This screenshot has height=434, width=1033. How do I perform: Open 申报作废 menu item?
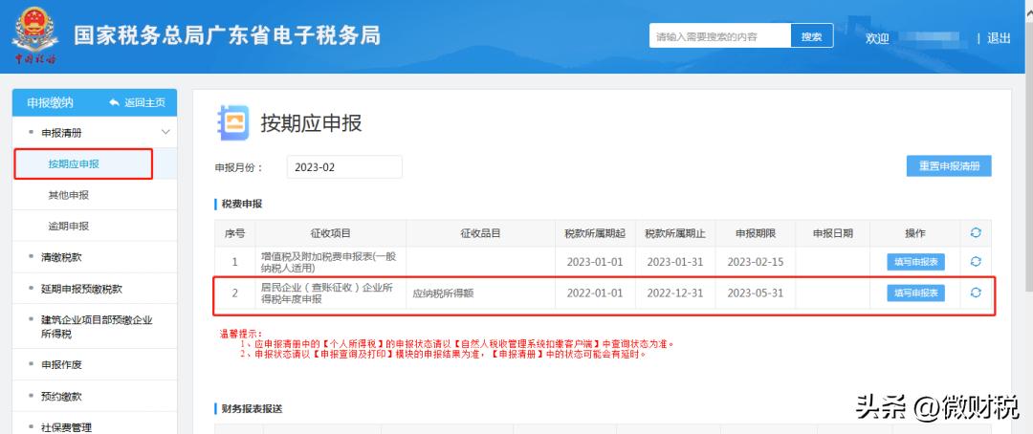pyautogui.click(x=61, y=364)
